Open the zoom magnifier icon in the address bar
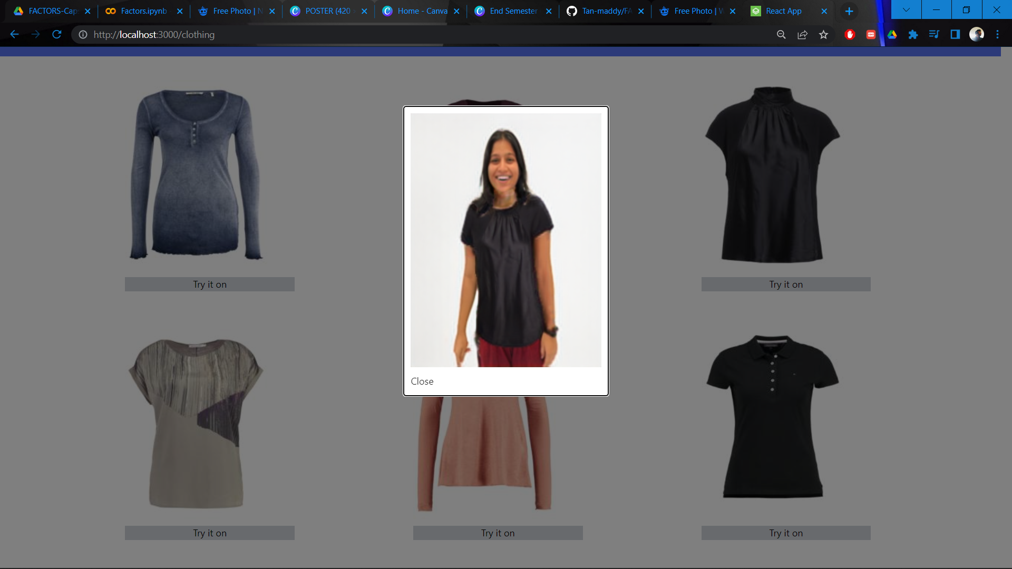Screen dimensions: 1012x569 click(781, 35)
